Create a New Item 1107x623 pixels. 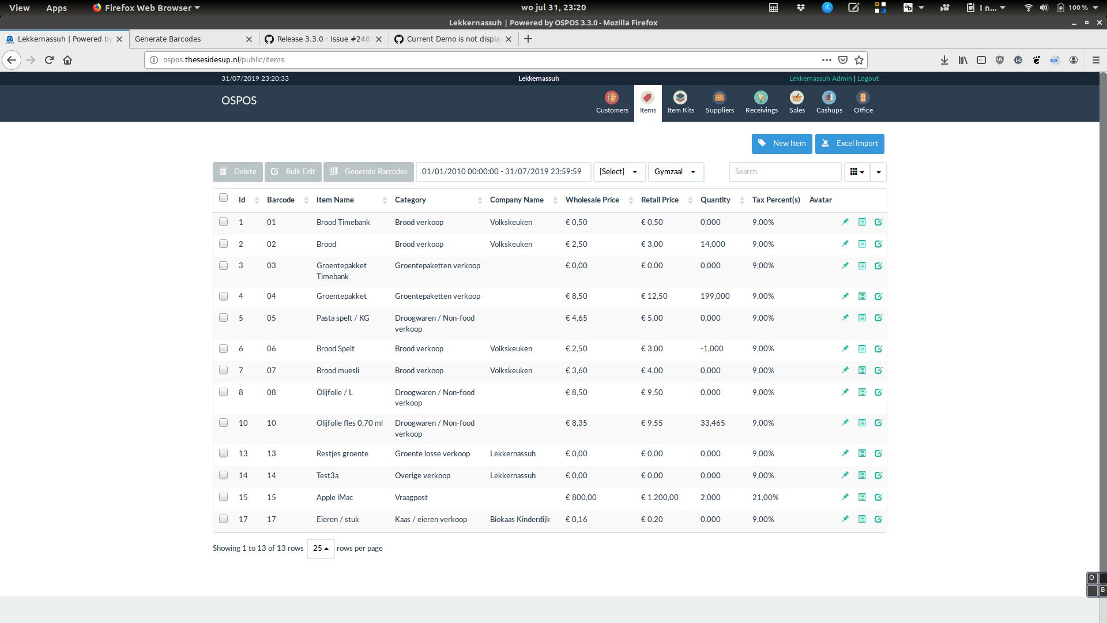(x=782, y=144)
